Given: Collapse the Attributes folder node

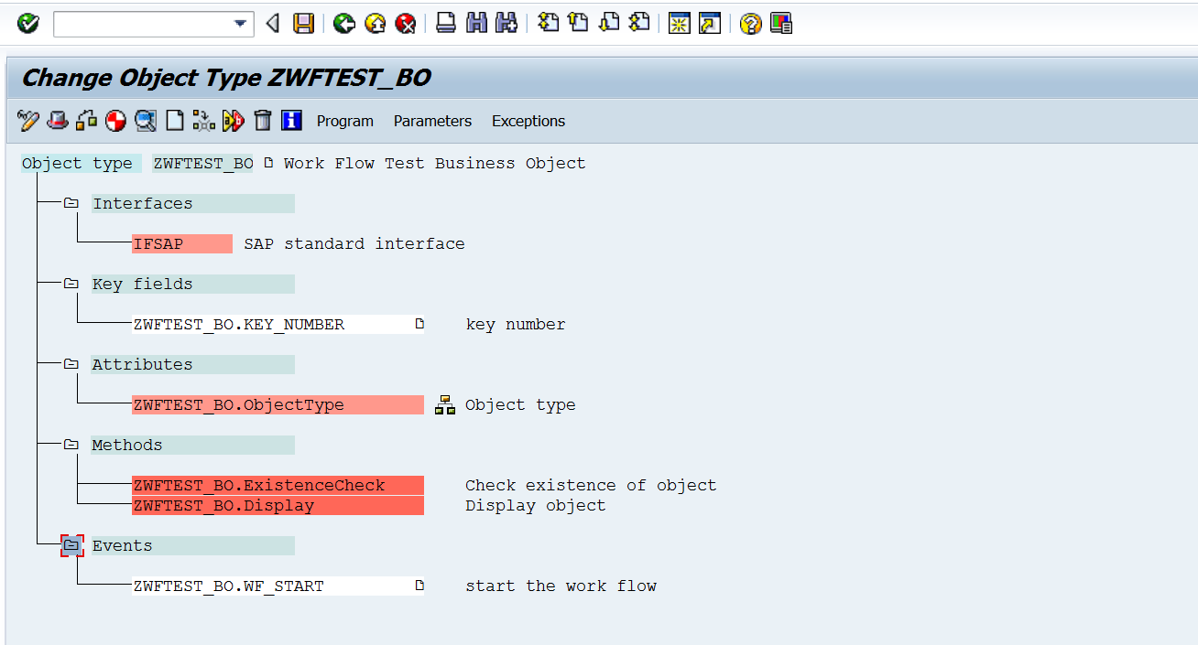Looking at the screenshot, I should tap(71, 364).
